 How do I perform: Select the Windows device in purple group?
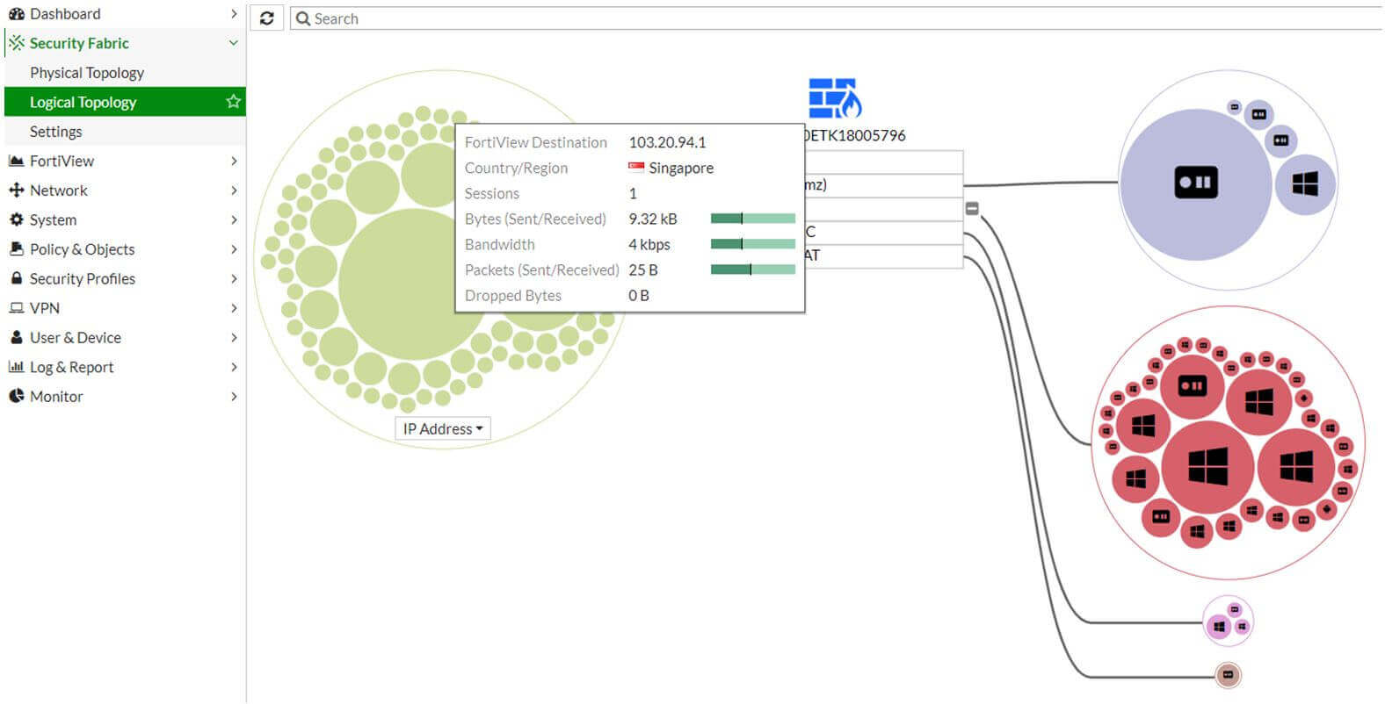click(x=1305, y=183)
